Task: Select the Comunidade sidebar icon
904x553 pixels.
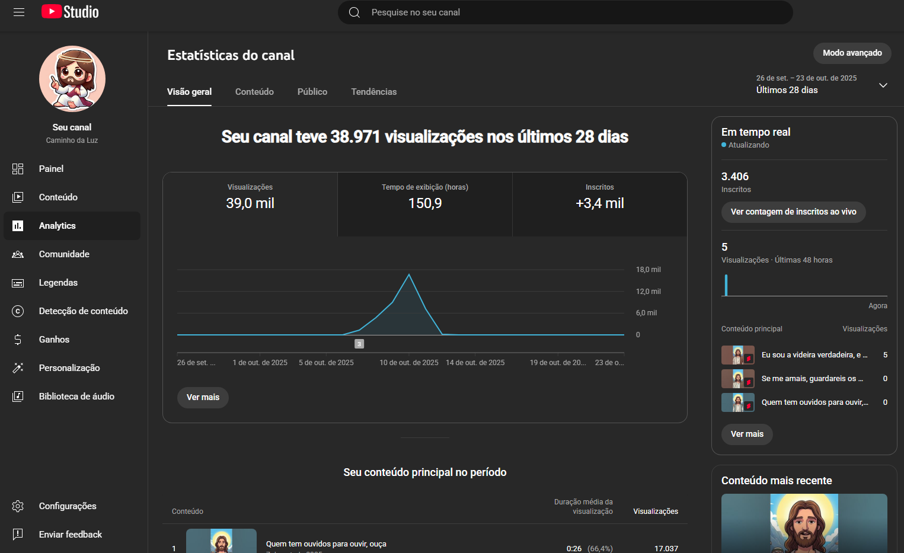Action: pyautogui.click(x=18, y=254)
